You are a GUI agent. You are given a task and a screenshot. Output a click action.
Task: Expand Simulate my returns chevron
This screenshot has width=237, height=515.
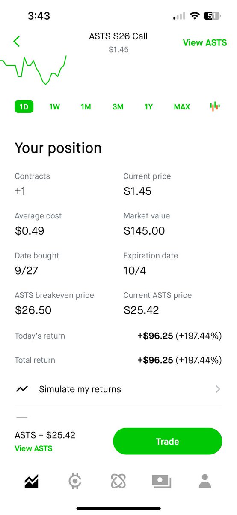(x=218, y=389)
